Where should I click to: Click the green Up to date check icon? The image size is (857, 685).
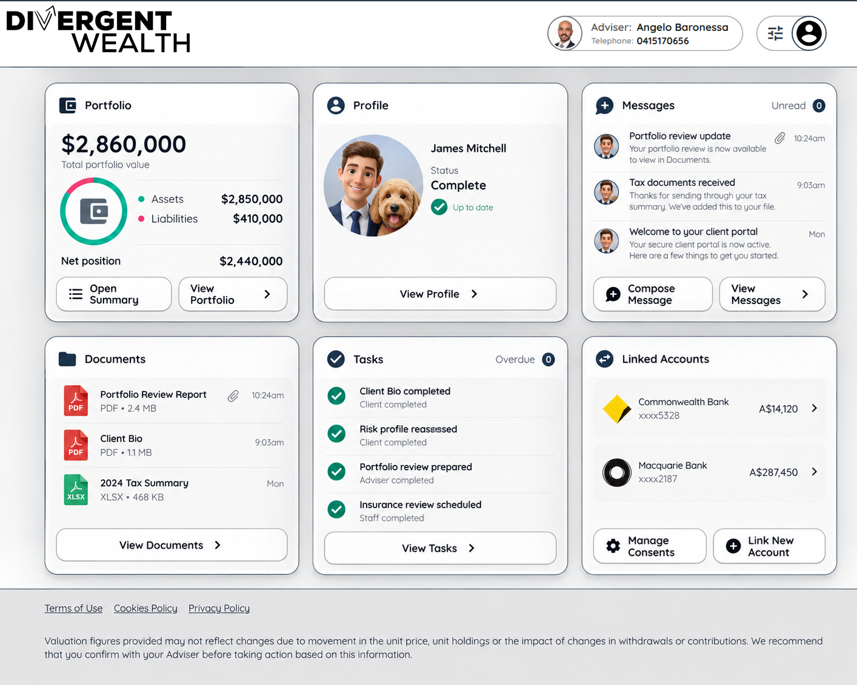[x=439, y=207]
